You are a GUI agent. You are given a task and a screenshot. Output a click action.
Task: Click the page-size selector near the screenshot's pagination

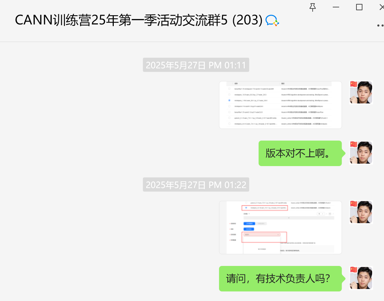[321, 214]
